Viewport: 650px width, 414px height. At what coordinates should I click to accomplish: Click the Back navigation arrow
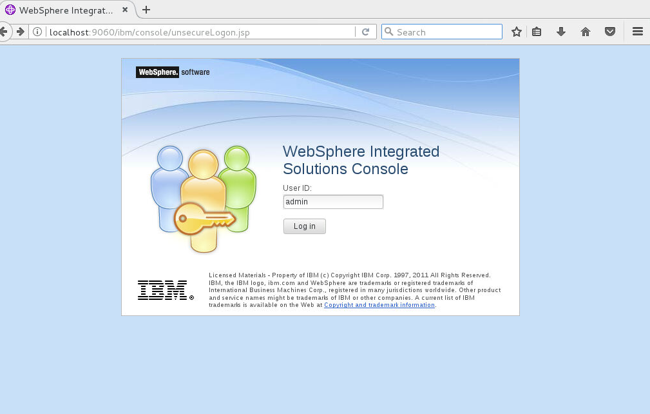(x=4, y=32)
